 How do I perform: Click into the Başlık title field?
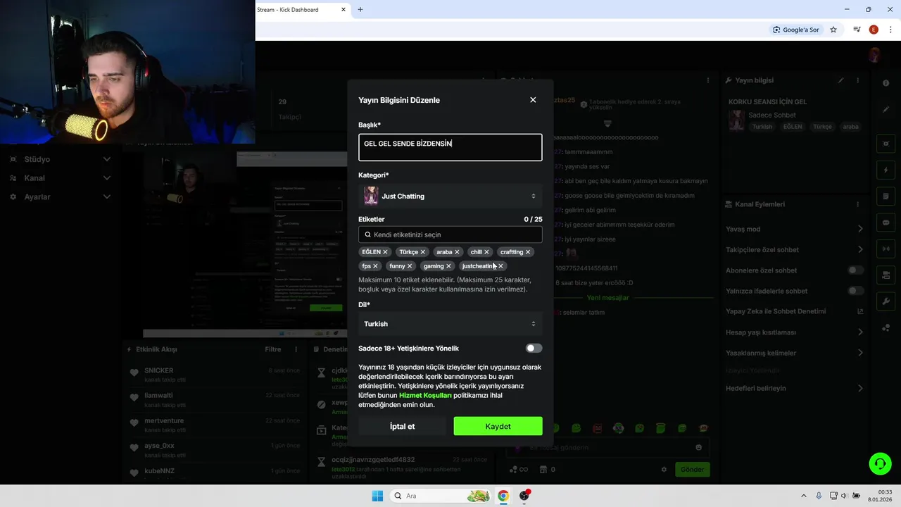point(450,147)
